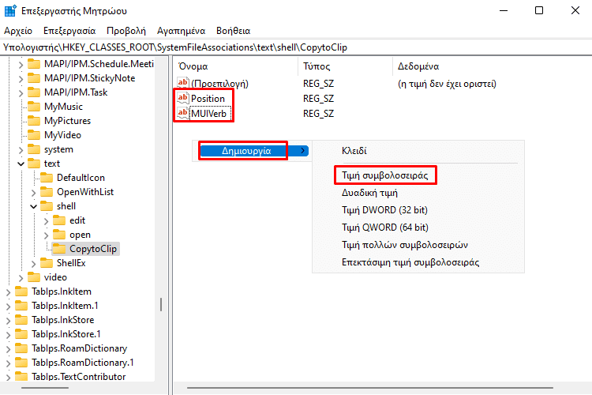This screenshot has height=395, width=592.
Task: Click the (Προεπιλογή) string value icon
Action: [183, 83]
